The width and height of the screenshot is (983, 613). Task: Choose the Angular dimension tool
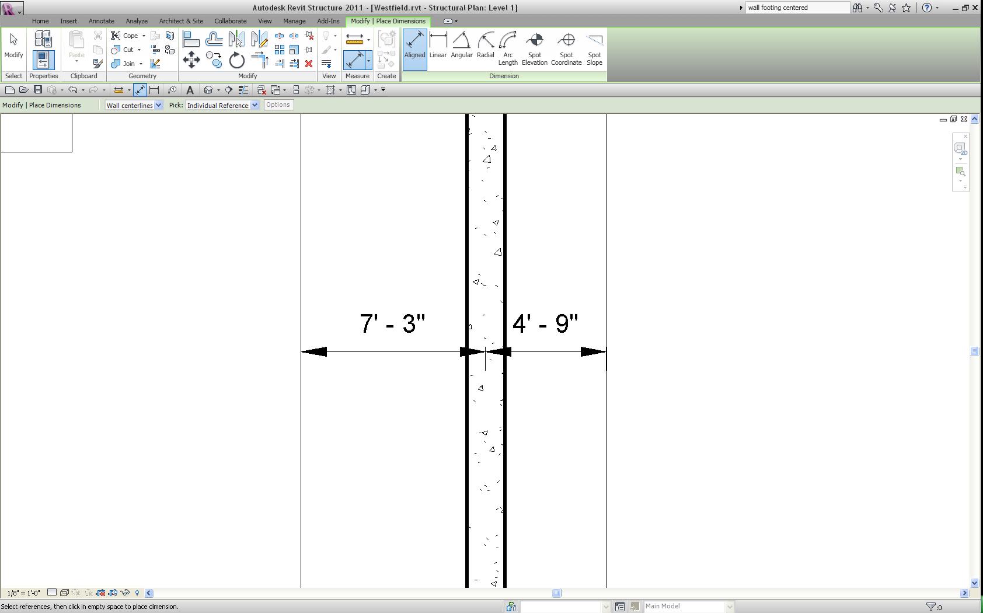(461, 46)
